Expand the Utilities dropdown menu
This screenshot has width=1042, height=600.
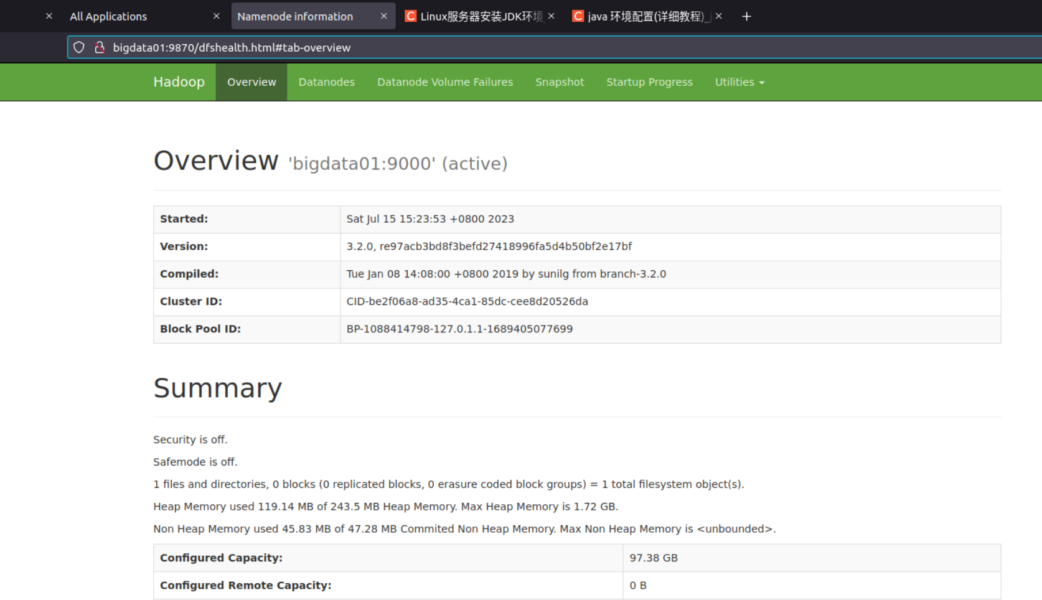pos(739,82)
